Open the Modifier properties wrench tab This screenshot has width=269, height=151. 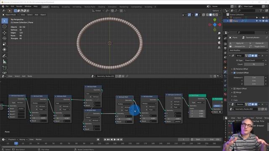[225, 72]
